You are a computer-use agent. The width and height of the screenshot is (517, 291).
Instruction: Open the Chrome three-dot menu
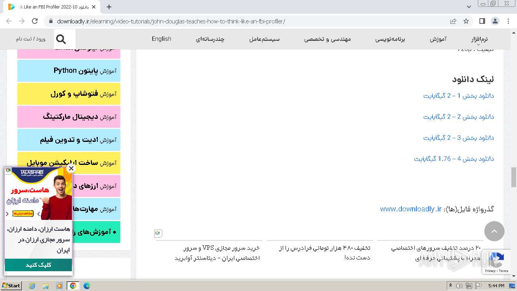point(508,21)
